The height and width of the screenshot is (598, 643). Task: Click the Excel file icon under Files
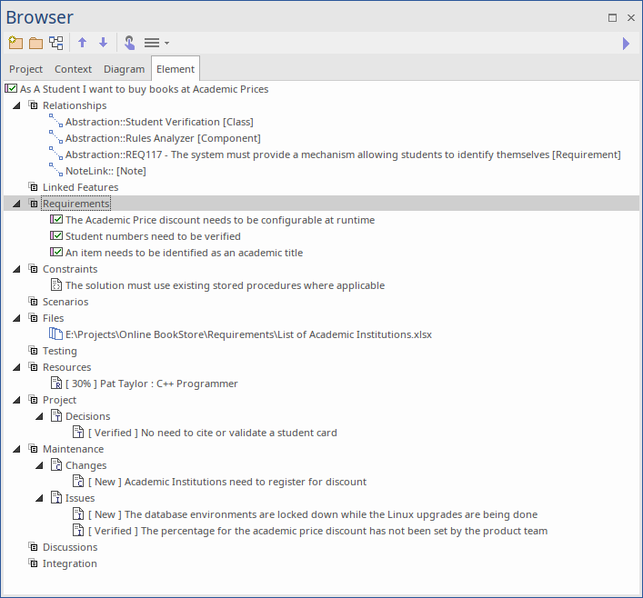coord(55,334)
